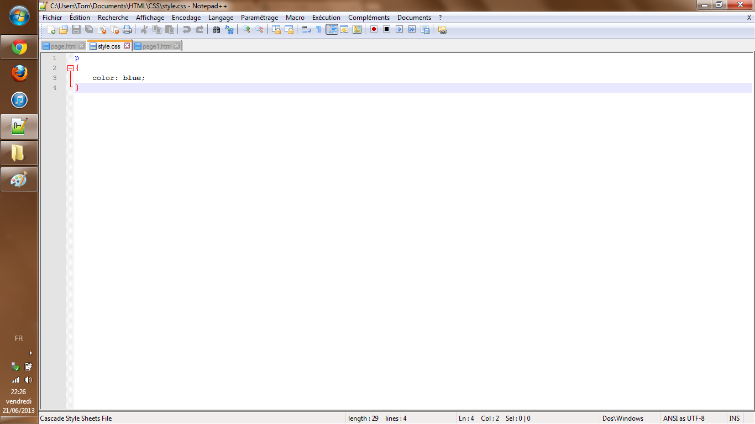Click the Open file folder icon
The image size is (755, 424).
pos(64,29)
